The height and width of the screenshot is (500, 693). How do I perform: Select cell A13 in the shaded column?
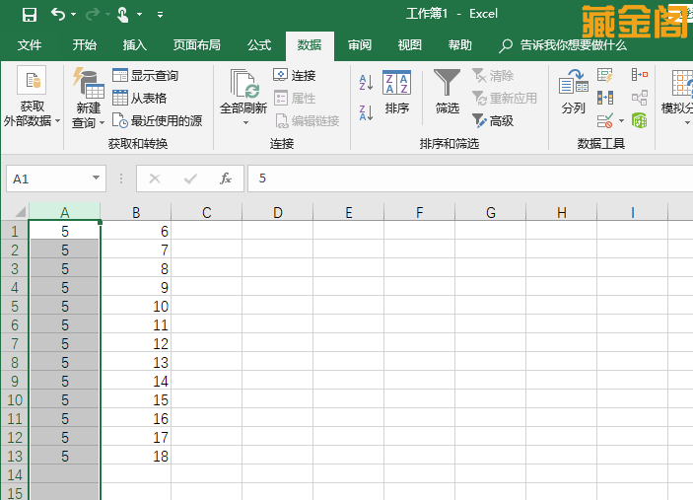pos(64,456)
